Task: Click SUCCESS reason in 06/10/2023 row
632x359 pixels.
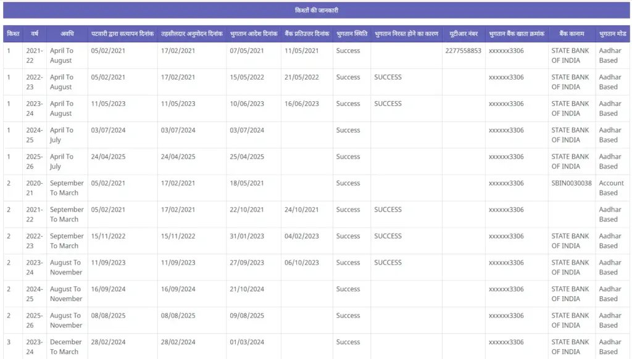Action: click(388, 263)
